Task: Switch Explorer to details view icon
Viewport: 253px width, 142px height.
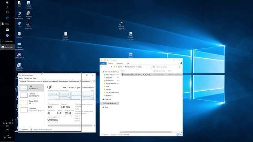Action: coord(178,135)
